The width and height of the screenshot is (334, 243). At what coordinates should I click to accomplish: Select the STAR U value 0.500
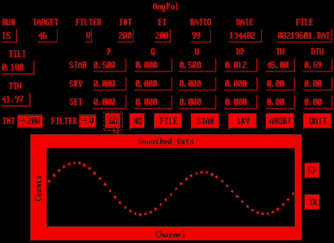(x=197, y=65)
